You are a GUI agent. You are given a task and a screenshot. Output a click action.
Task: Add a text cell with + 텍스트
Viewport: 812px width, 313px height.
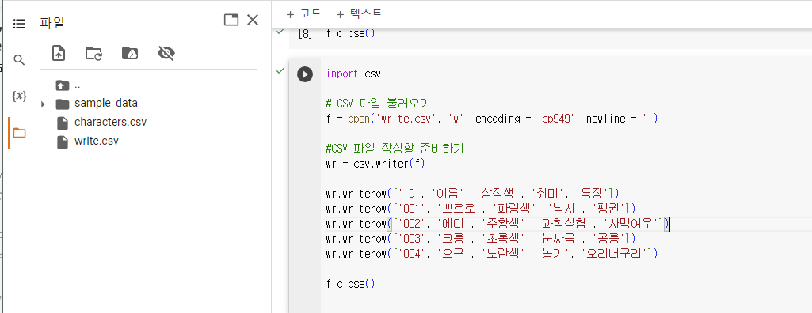pyautogui.click(x=359, y=14)
